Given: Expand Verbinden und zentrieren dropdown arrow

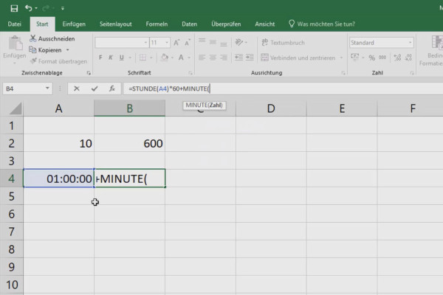Looking at the screenshot, I should (341, 58).
